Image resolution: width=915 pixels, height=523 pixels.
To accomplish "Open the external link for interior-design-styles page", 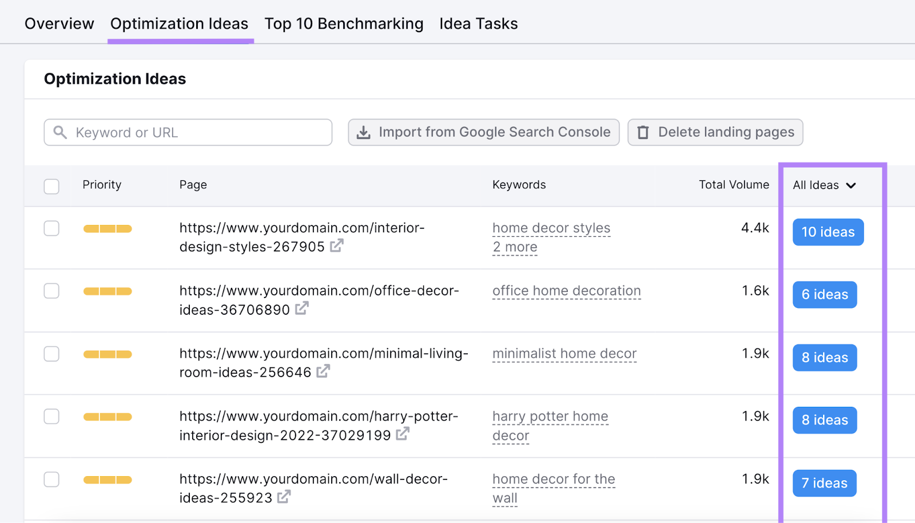I will [337, 245].
